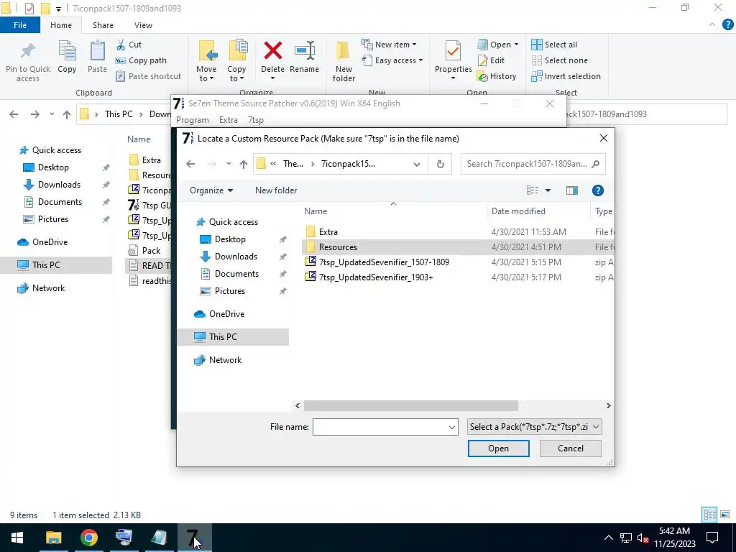Viewport: 736px width, 552px height.
Task: Click Select none in ribbon
Action: 559,60
